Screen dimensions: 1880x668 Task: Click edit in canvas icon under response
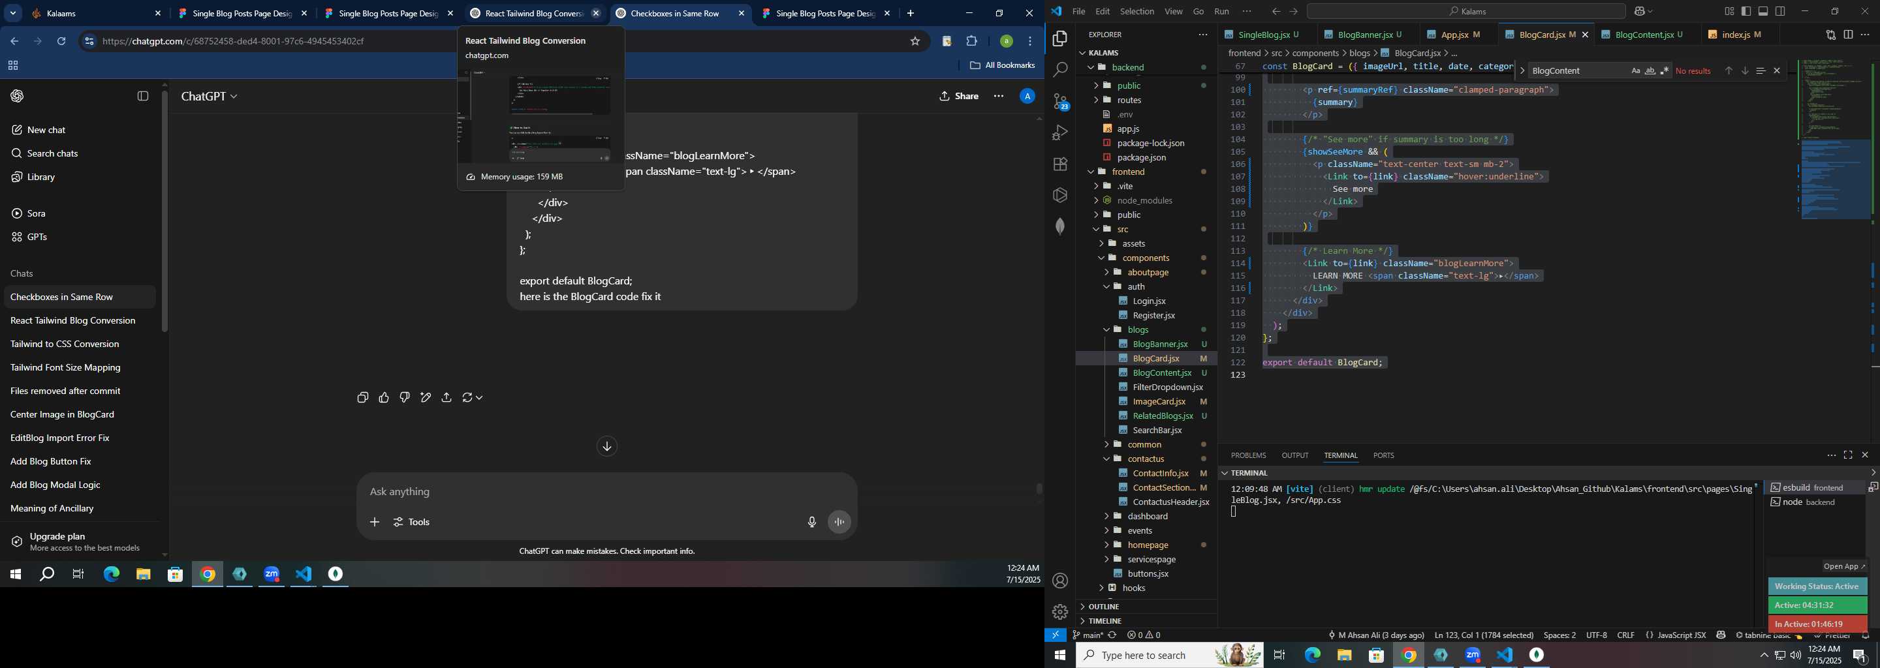pyautogui.click(x=426, y=397)
